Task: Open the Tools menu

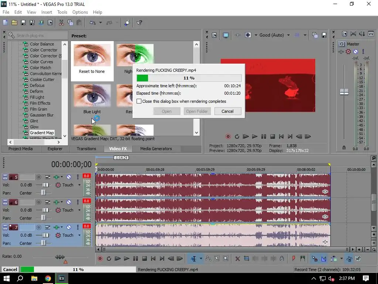Action: pos(62,12)
